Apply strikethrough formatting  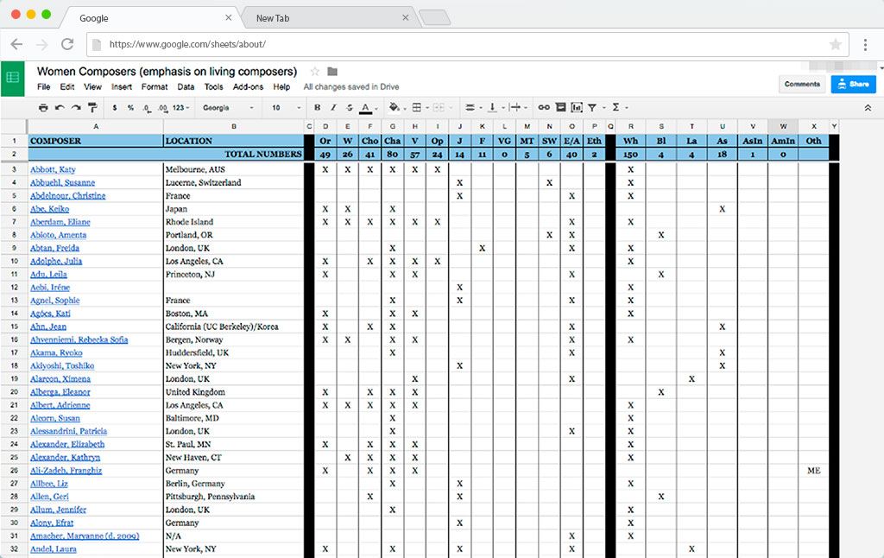click(350, 107)
